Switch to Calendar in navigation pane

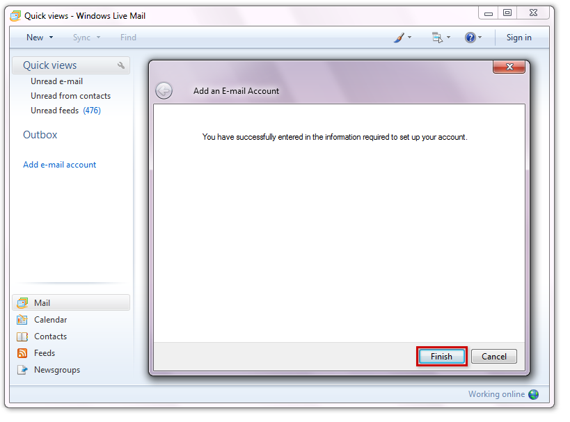tap(51, 320)
